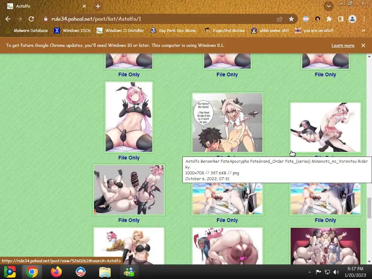Open the Malware Database bookmark
This screenshot has width=372, height=279.
point(28,31)
